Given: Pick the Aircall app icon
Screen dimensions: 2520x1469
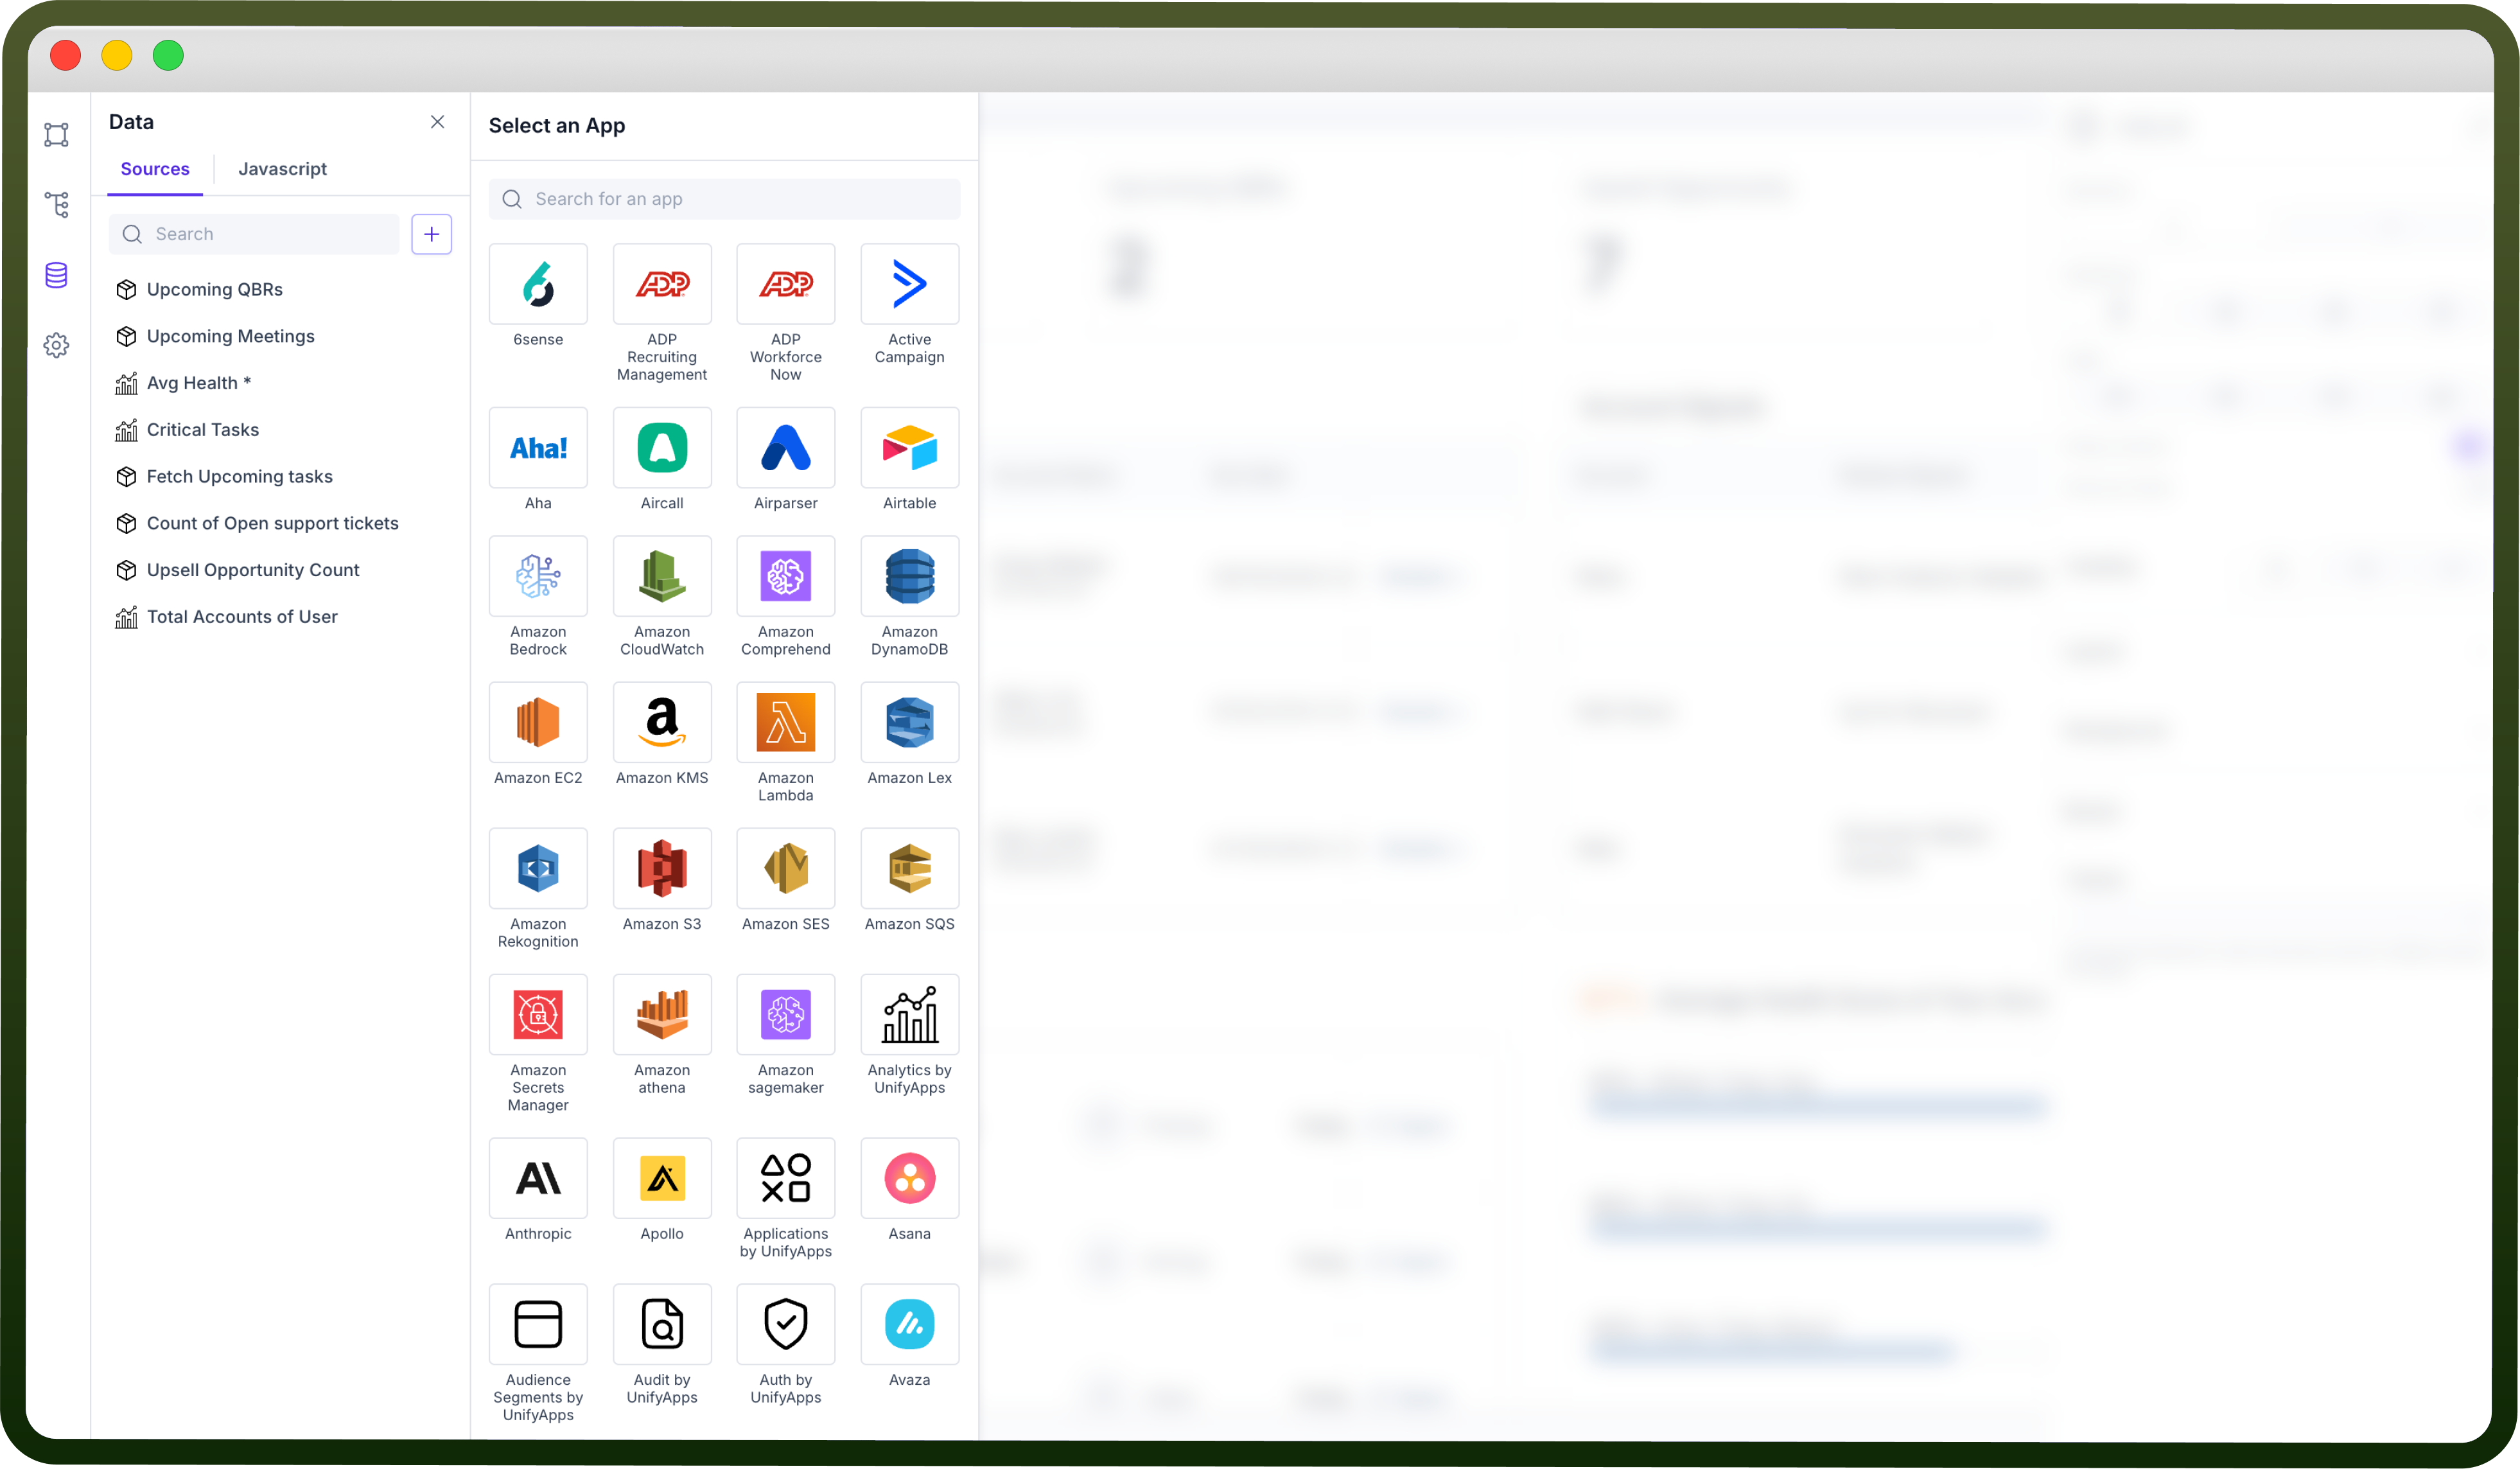Looking at the screenshot, I should click(662, 447).
